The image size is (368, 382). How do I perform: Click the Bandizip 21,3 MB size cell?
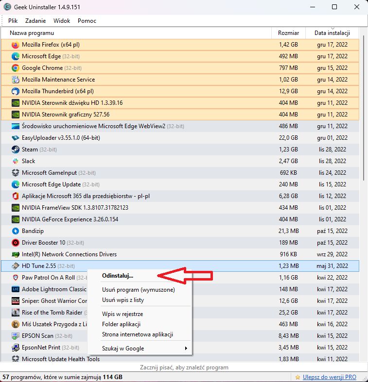[x=288, y=231]
